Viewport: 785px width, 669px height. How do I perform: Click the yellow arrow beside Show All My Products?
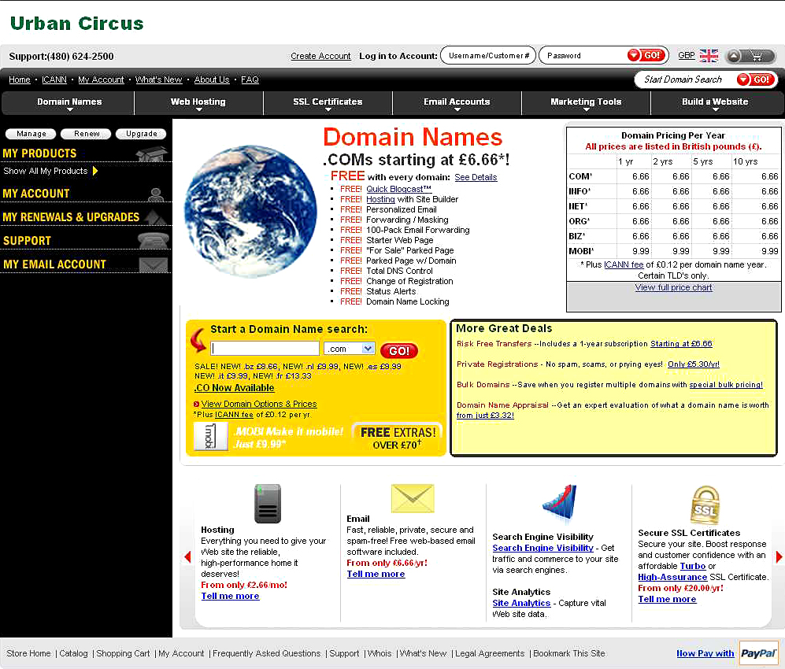pyautogui.click(x=95, y=171)
